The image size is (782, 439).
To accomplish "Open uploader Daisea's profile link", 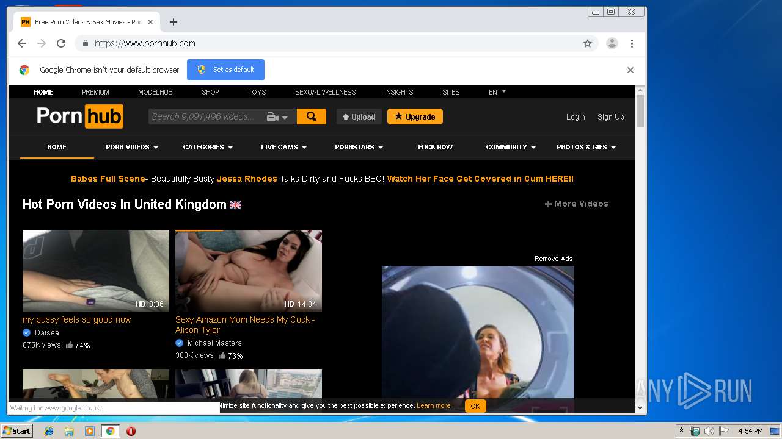I will [x=47, y=333].
